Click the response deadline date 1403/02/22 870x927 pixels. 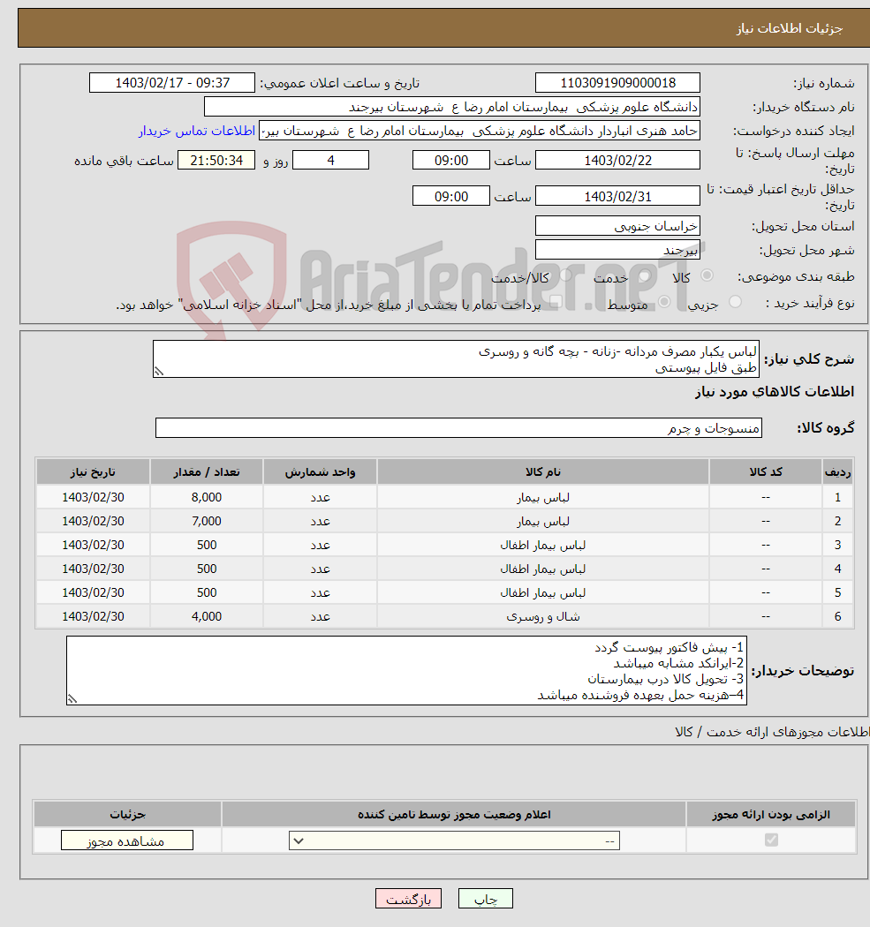pos(617,160)
